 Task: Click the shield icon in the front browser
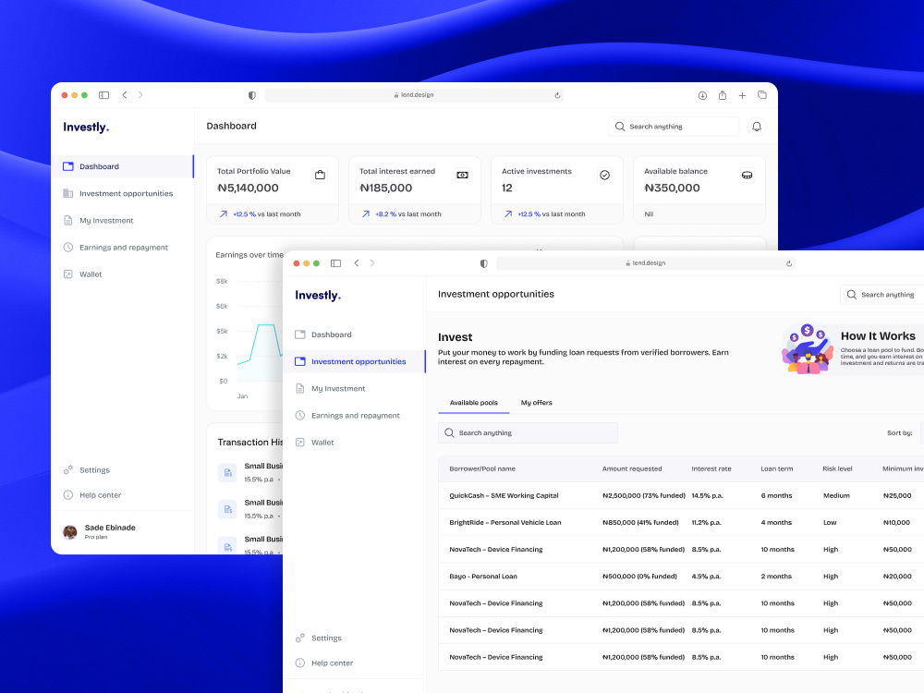click(x=484, y=263)
